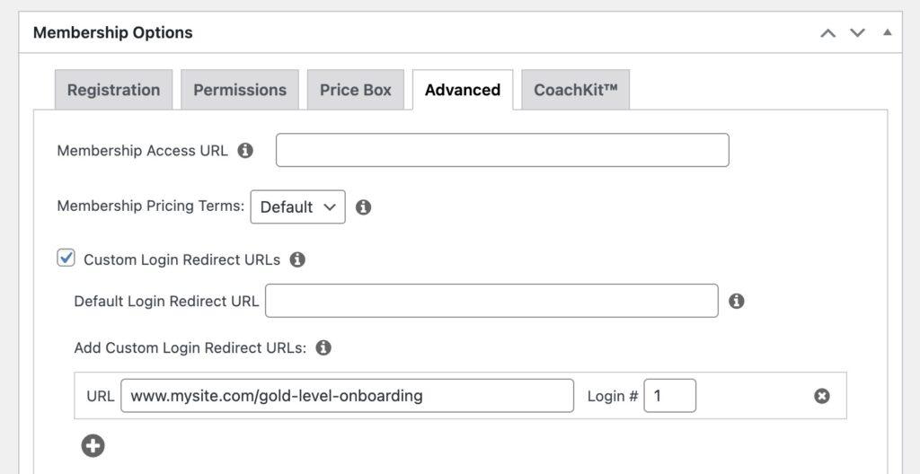Remove the gold-level-onboarding redirect URL row
This screenshot has width=920, height=474.
821,396
